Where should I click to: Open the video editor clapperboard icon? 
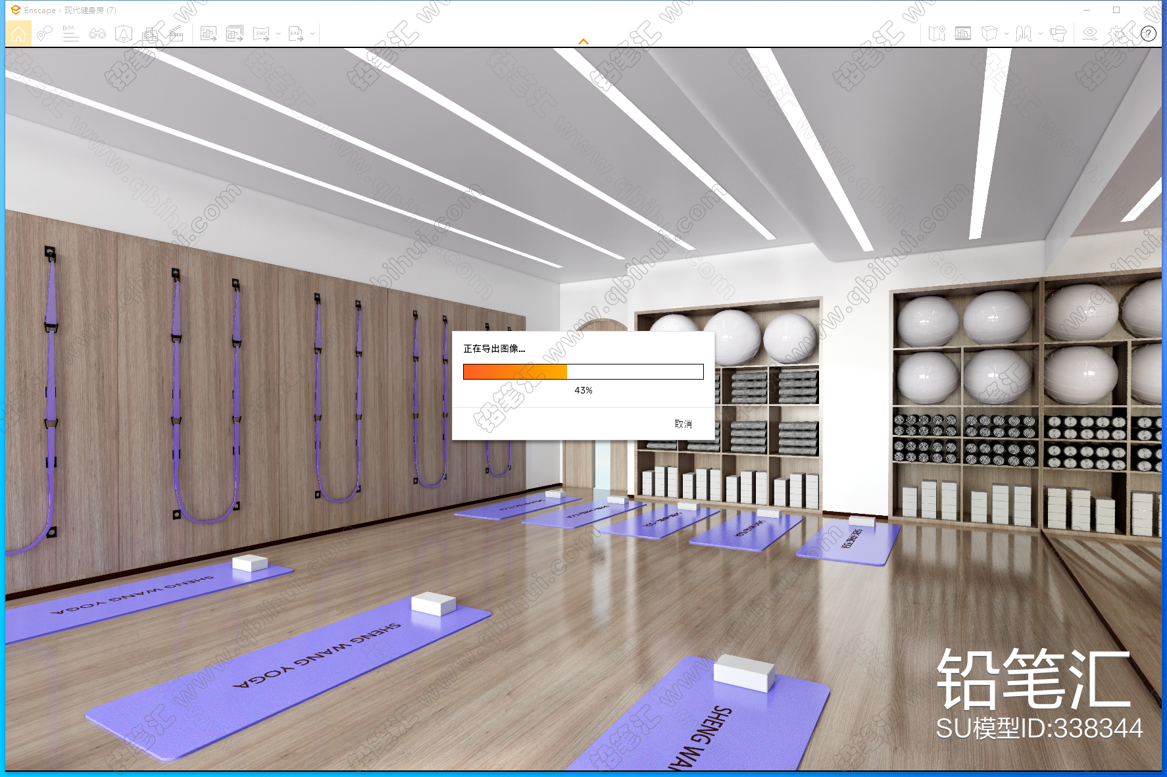176,34
